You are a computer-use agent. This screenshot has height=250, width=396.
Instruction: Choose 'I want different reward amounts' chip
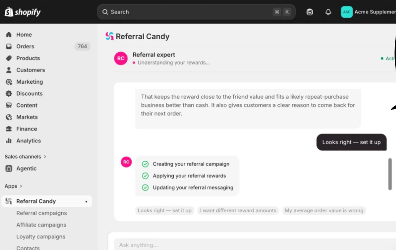[x=238, y=210]
